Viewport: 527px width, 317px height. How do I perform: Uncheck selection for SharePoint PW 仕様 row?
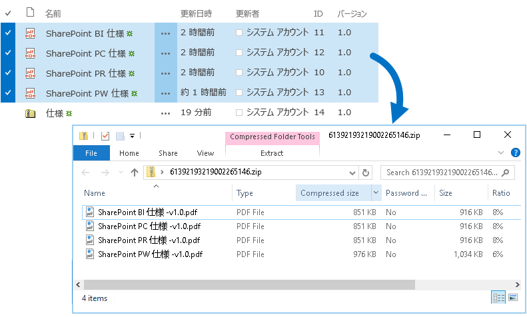(x=8, y=93)
